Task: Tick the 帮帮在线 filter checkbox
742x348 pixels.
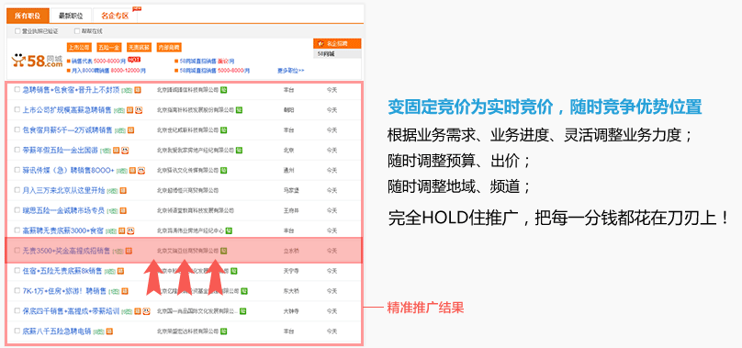Action: tap(77, 31)
